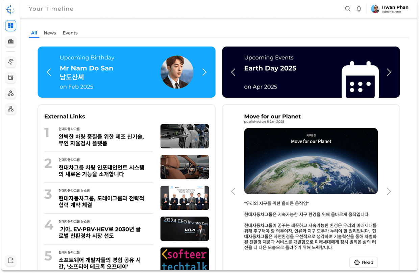This screenshot has width=419, height=273.
Task: Open the organization chart icon in sidebar
Action: pos(11,109)
